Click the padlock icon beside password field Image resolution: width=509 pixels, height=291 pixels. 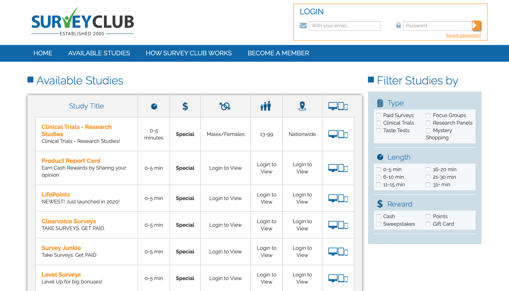pyautogui.click(x=398, y=25)
